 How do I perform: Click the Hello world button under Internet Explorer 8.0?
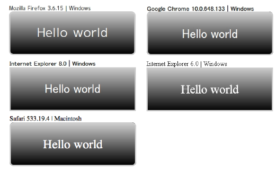click(72, 89)
